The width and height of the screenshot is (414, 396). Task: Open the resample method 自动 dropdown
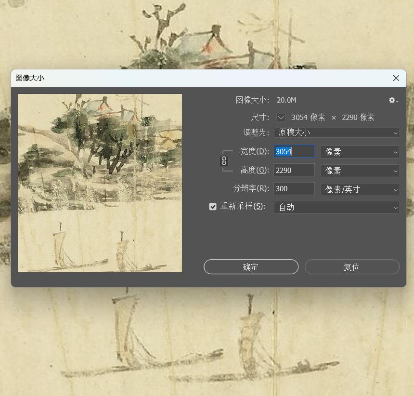[336, 207]
